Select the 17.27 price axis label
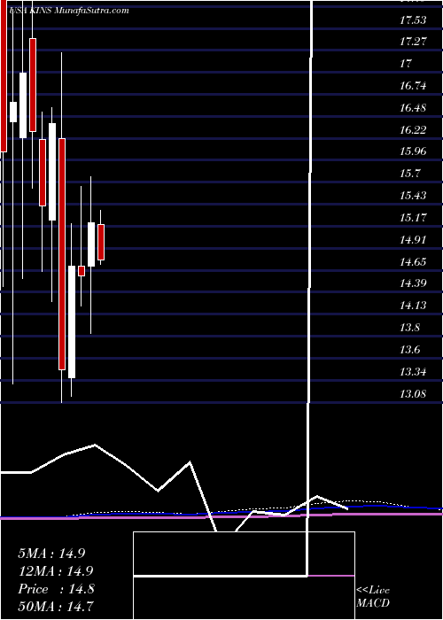 413,41
